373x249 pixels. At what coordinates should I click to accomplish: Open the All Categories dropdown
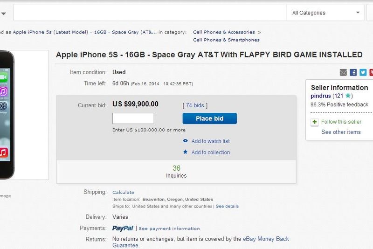click(x=325, y=13)
